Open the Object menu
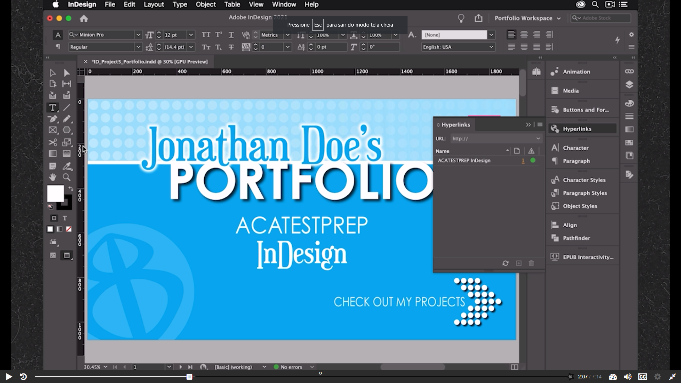Image resolution: width=681 pixels, height=383 pixels. 205,5
